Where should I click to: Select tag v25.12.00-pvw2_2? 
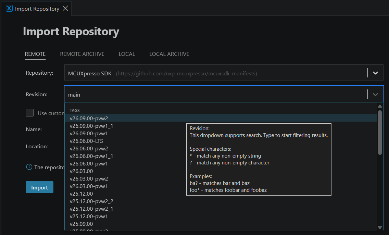coord(221,201)
